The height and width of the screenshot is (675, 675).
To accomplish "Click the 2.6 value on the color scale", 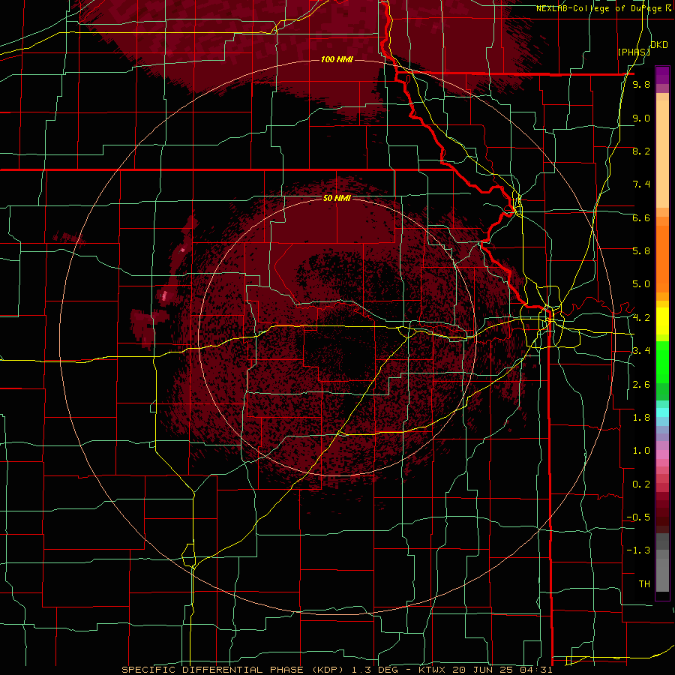I will pyautogui.click(x=641, y=385).
